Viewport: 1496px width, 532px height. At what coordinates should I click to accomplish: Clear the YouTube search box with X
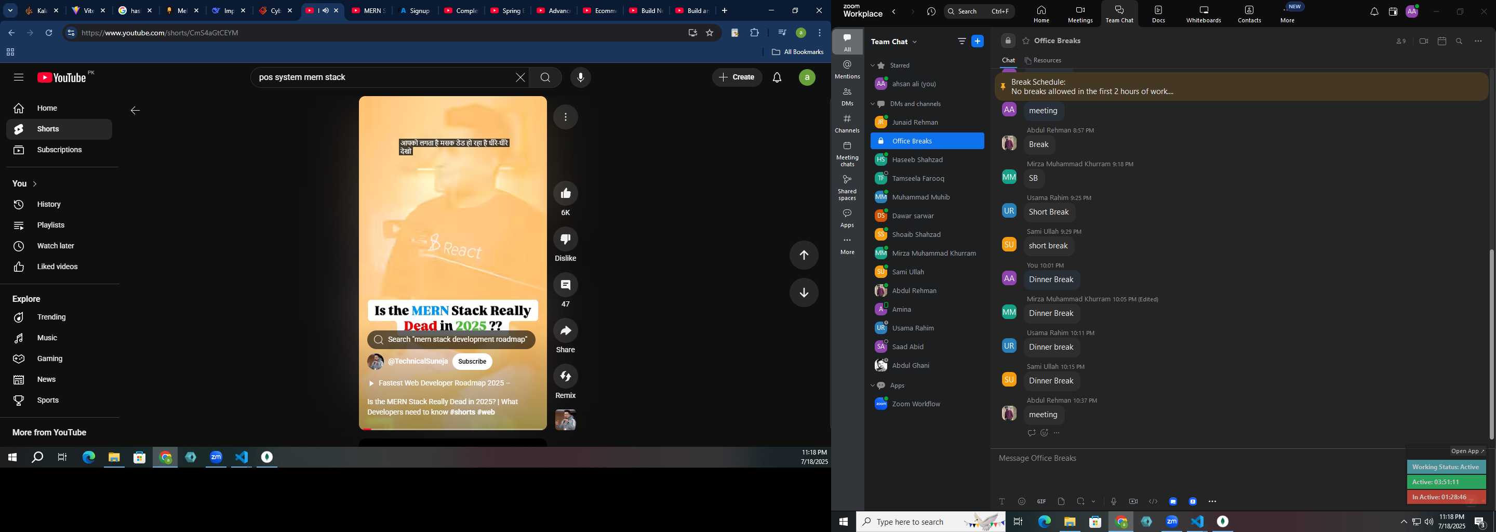[520, 77]
